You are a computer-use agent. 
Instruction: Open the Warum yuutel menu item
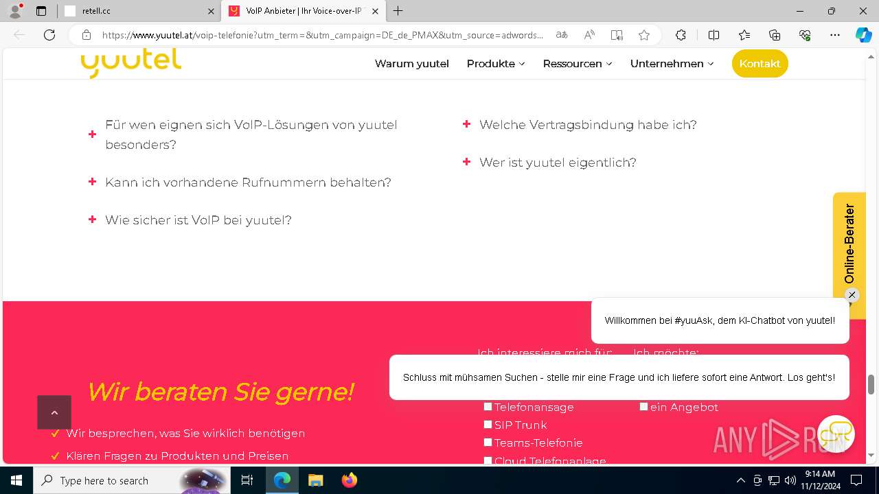coord(412,63)
